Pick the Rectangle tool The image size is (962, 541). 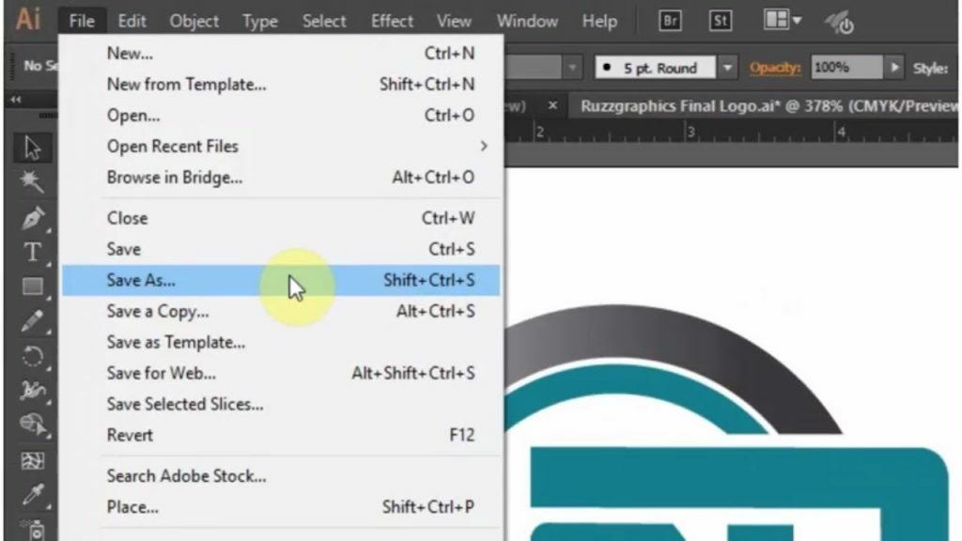coord(31,285)
